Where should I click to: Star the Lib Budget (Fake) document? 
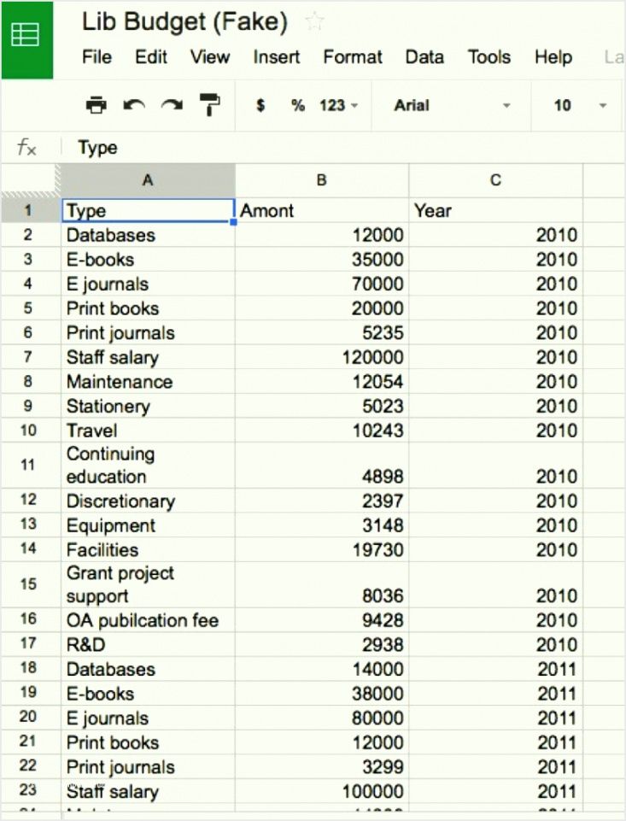point(314,22)
